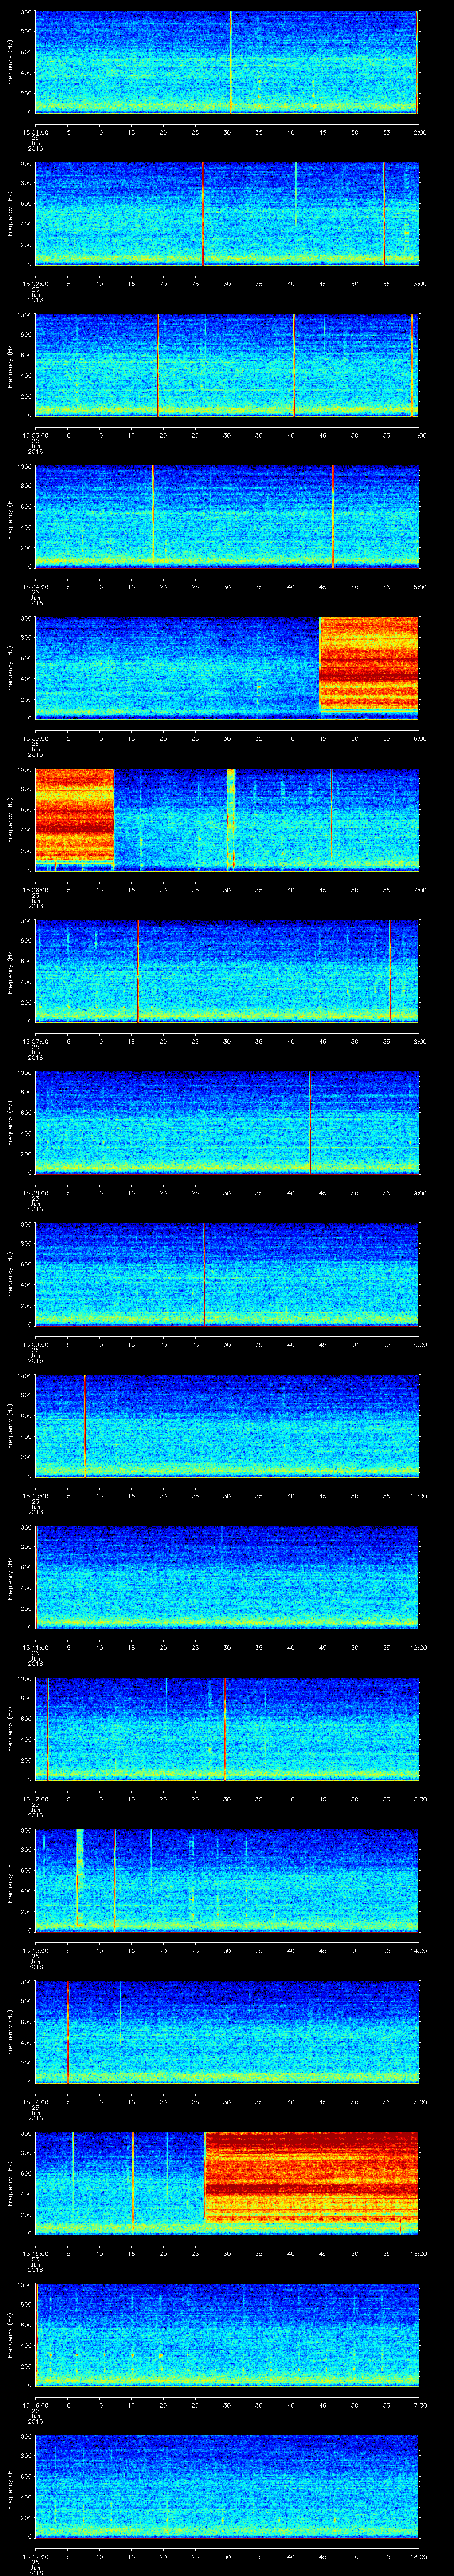Click the red spike near 55s in the 15:02:00 panel
The image size is (454, 2576).
coord(383,213)
